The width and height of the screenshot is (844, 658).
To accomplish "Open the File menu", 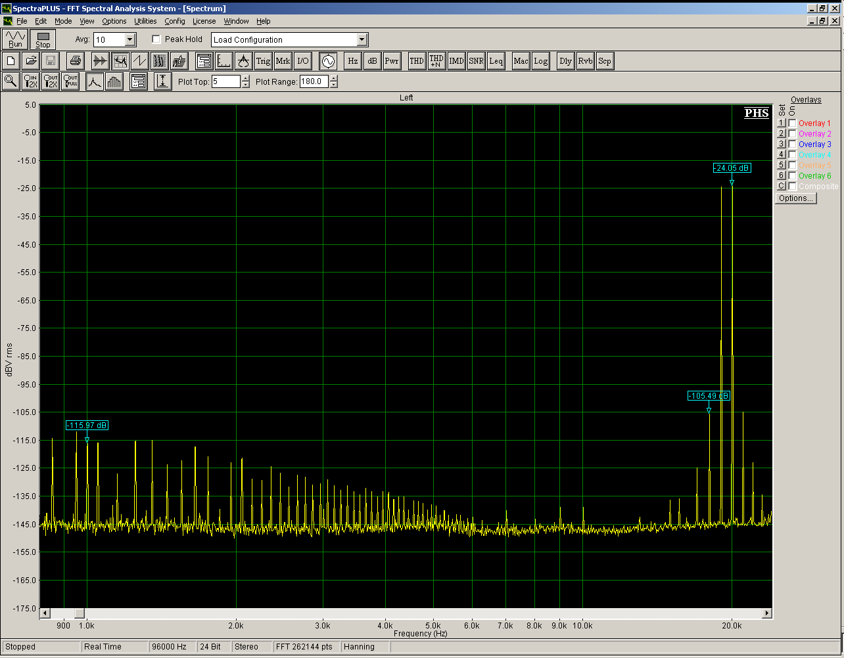I will coord(22,21).
